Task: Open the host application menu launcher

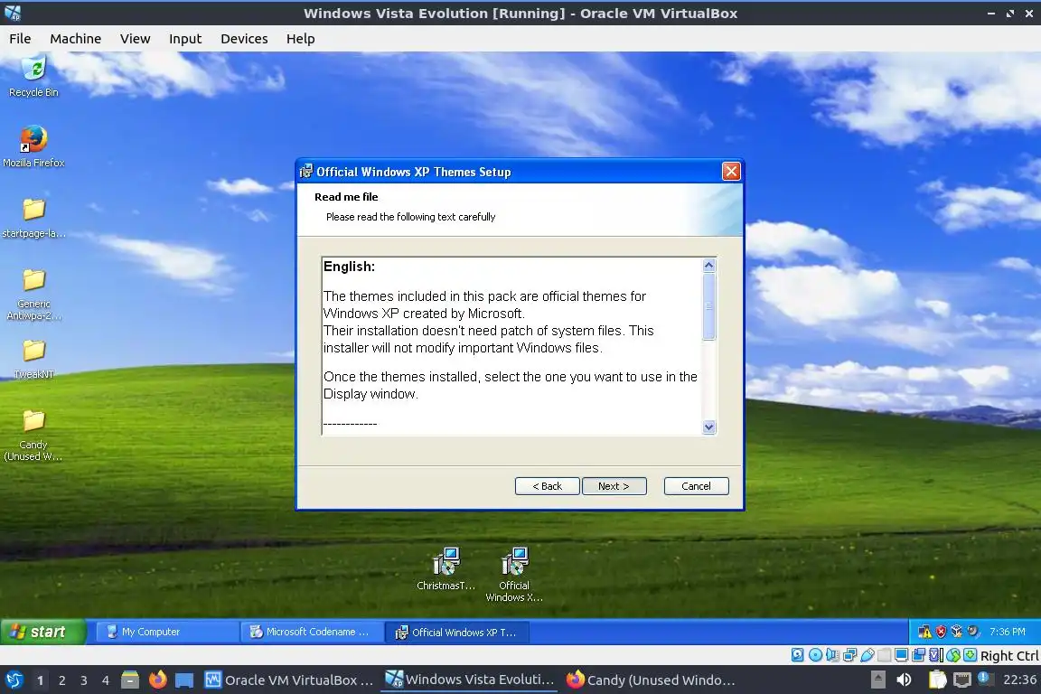Action: point(14,680)
